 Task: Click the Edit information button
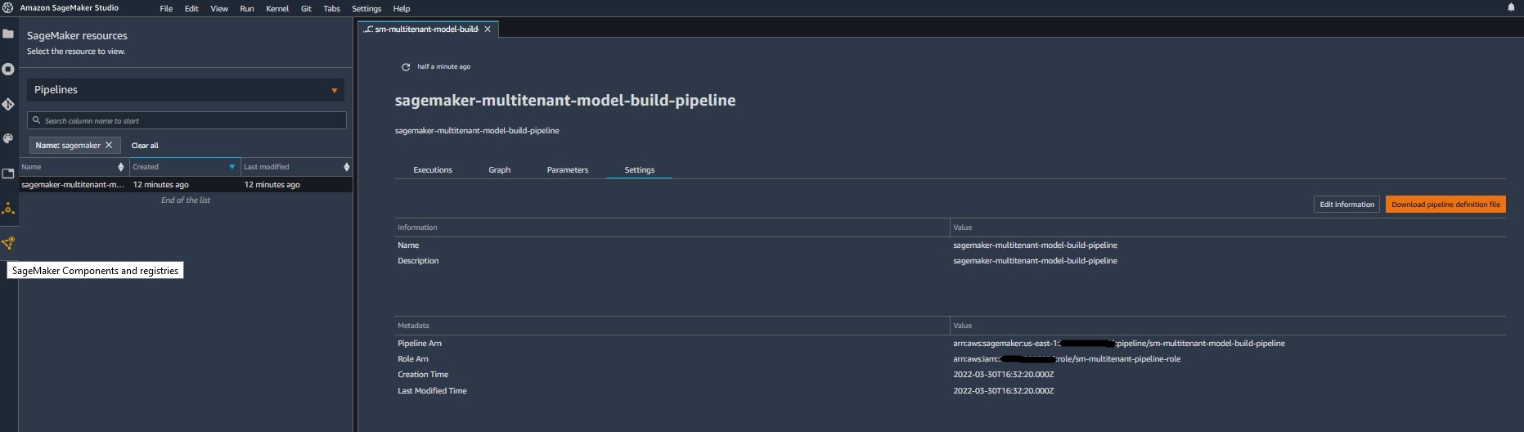1346,205
